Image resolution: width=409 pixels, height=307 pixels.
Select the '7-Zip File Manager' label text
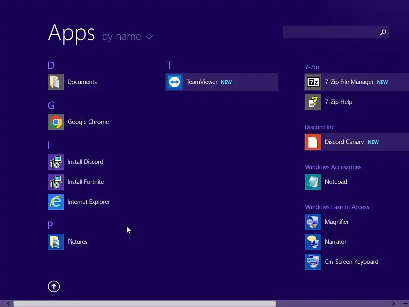[x=349, y=82]
